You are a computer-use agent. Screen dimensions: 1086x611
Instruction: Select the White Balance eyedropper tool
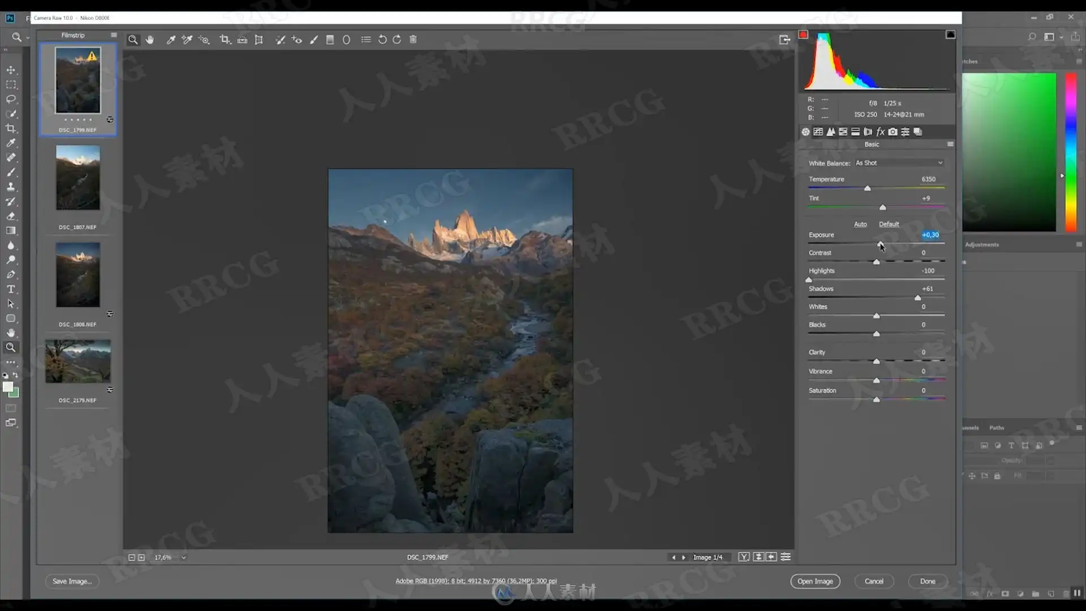click(170, 40)
